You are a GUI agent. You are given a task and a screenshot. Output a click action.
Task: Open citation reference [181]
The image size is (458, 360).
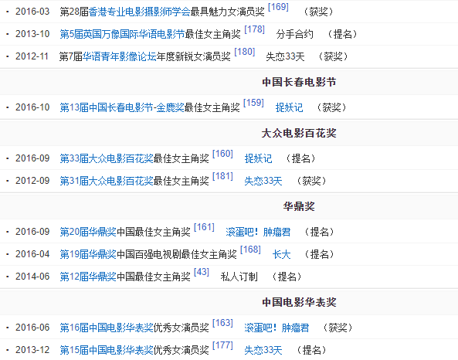click(222, 176)
